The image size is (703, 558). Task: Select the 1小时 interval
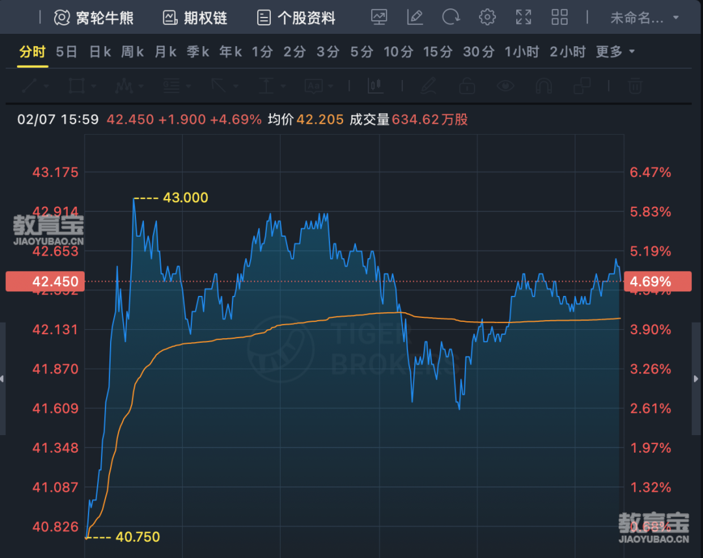point(521,52)
